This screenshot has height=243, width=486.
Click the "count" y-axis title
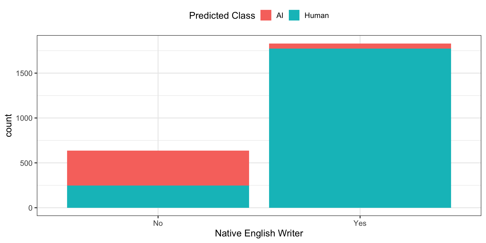pos(9,126)
